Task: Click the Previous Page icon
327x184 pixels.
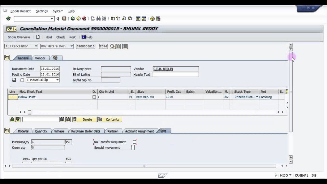Action: pos(118,19)
